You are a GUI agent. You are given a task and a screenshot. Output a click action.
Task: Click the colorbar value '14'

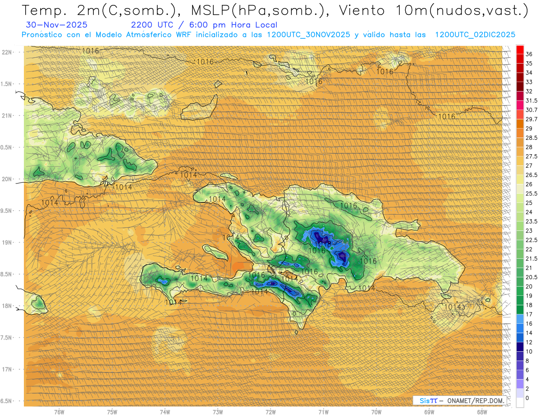click(x=529, y=333)
